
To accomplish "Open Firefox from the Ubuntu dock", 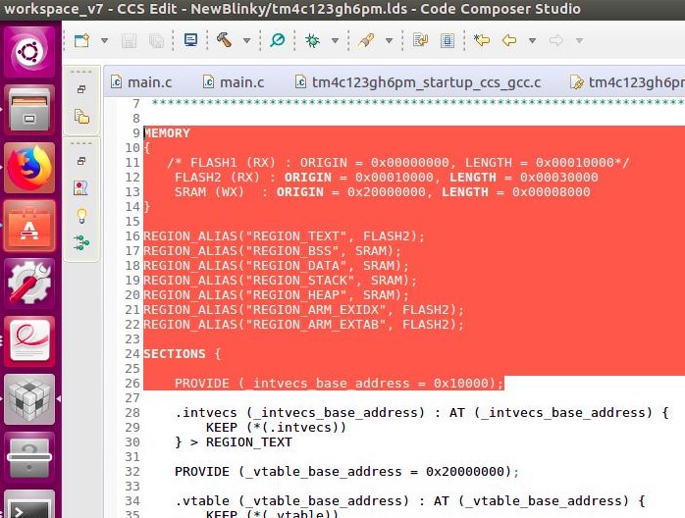I will point(30,167).
